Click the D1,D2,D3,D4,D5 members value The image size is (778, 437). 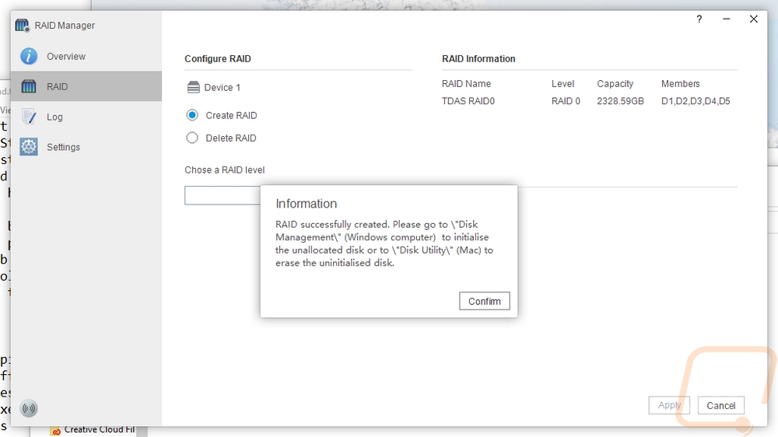(x=696, y=100)
